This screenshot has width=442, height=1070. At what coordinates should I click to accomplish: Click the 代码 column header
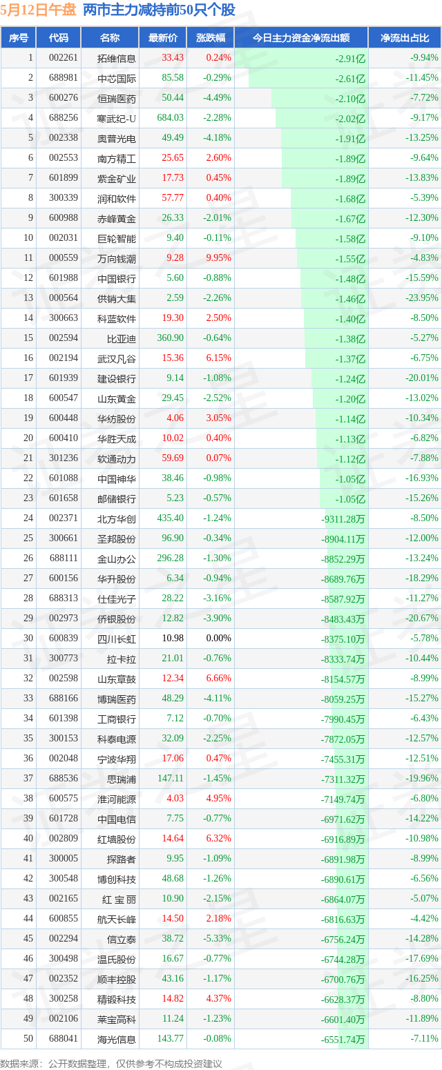tap(59, 38)
